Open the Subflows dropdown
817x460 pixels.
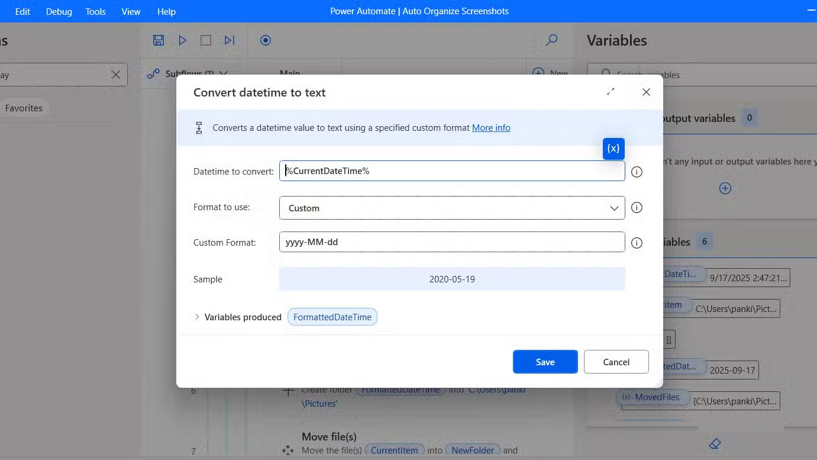pos(223,73)
